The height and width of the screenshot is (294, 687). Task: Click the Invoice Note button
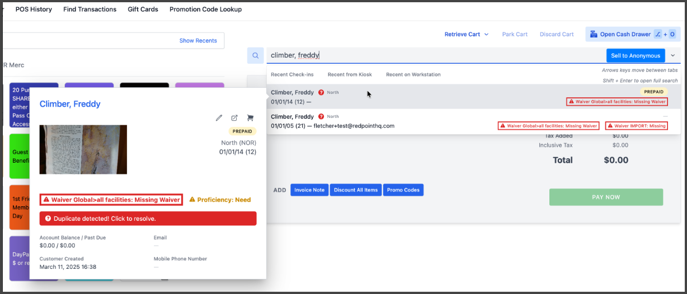click(309, 190)
